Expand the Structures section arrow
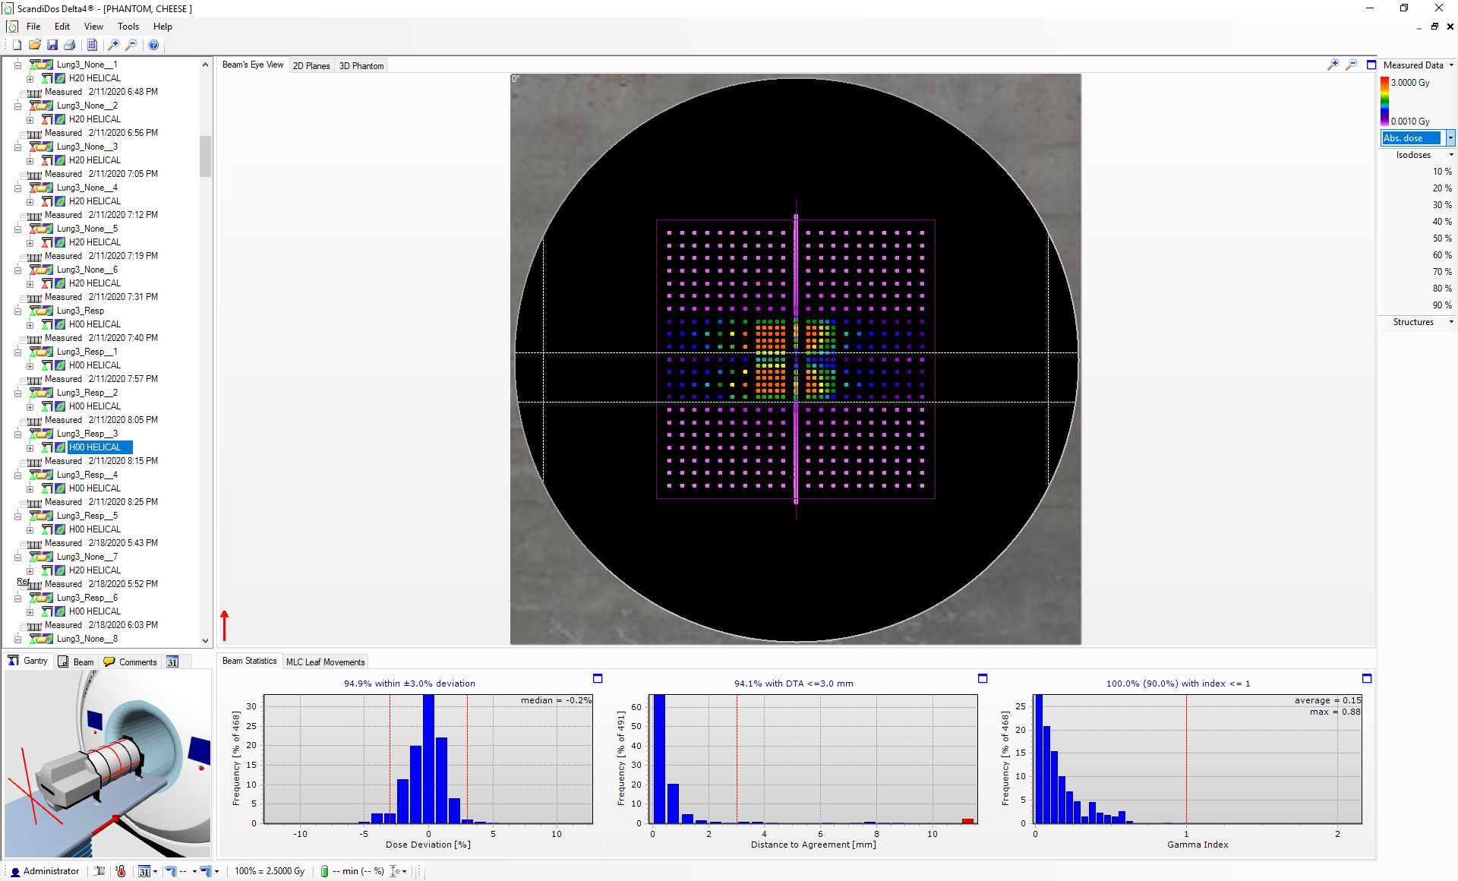1458x881 pixels. click(1451, 322)
